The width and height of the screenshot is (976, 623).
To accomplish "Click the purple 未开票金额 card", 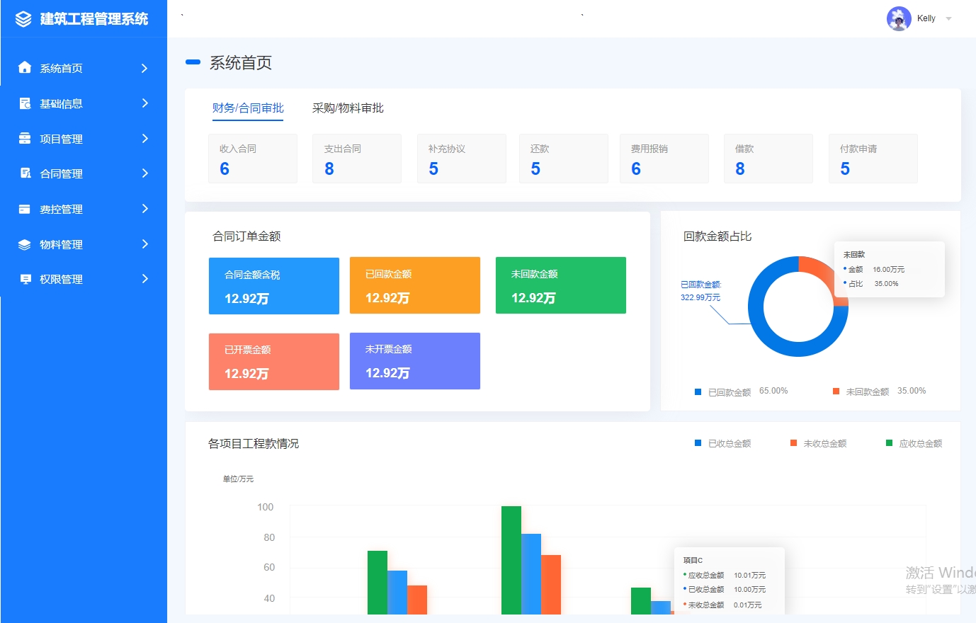I will click(415, 361).
